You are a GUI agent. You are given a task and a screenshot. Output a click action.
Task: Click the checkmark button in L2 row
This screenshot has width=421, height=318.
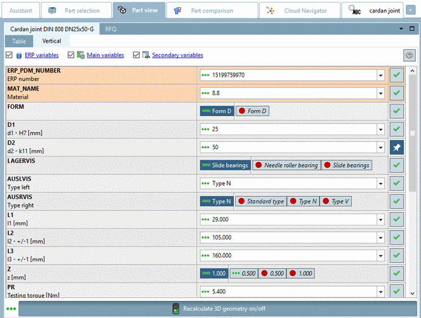click(x=396, y=237)
